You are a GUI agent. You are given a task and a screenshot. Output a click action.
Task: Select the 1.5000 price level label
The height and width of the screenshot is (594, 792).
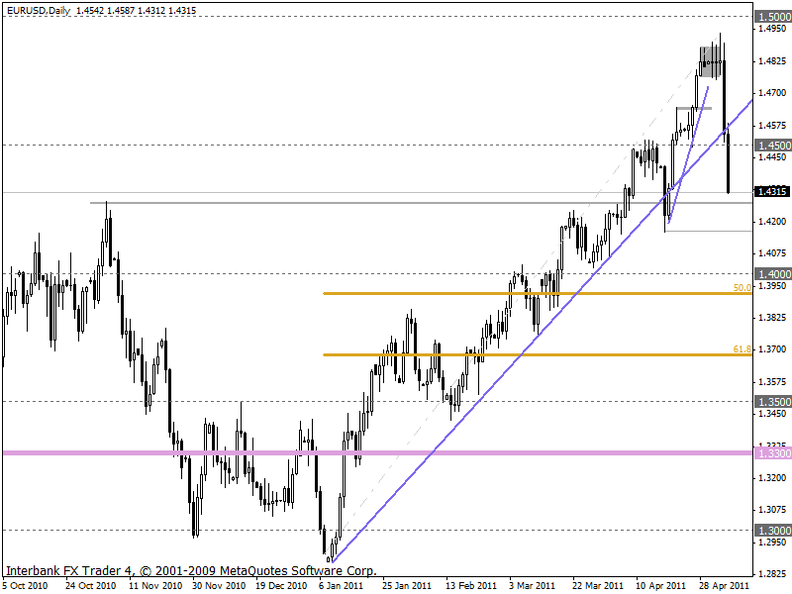[773, 17]
